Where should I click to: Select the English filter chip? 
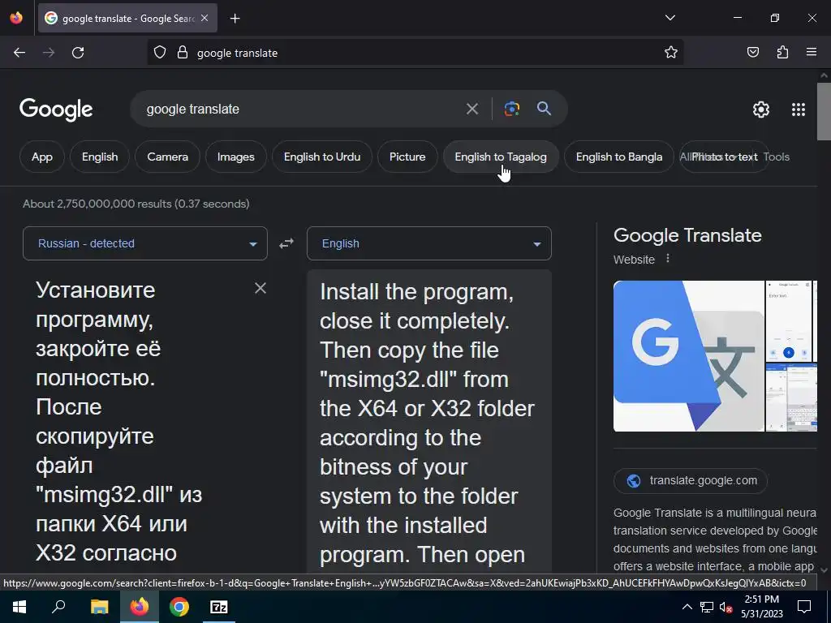(100, 157)
